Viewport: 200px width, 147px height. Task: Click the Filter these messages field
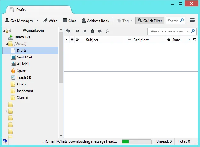pyautogui.click(x=172, y=31)
